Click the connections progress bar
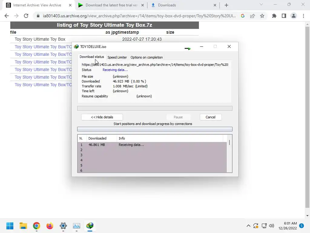This screenshot has width=310, height=233. (155, 129)
